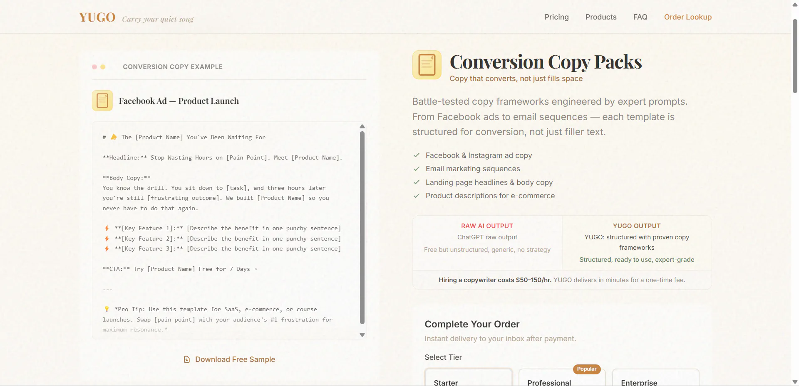Click the checkmark beside Product descriptions

pyautogui.click(x=417, y=196)
